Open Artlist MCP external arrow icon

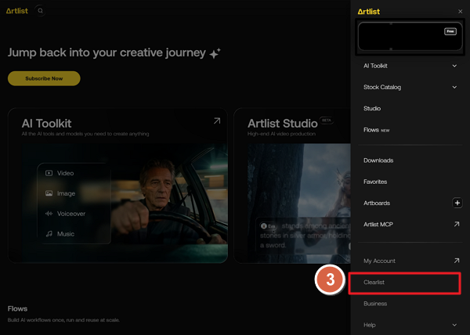click(x=456, y=224)
